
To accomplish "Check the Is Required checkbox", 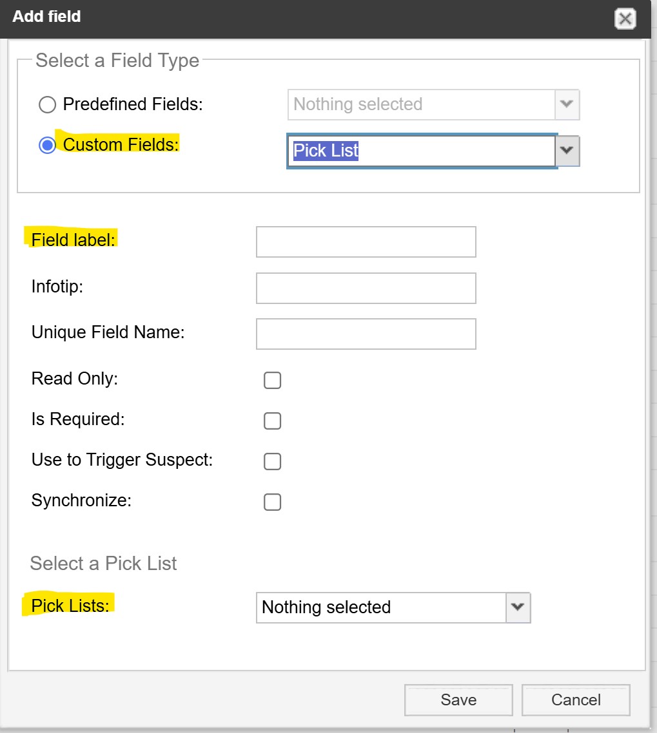I will coord(272,421).
